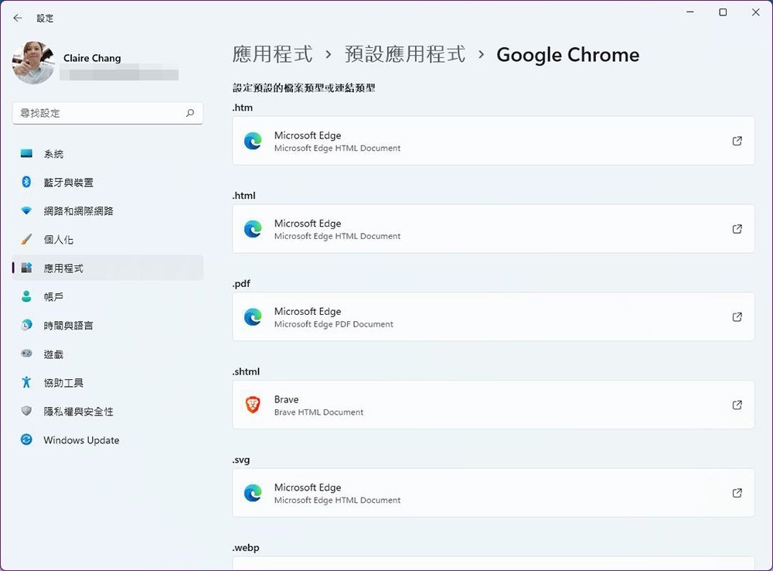Open external link icon for .html row
Image resolution: width=773 pixels, height=571 pixels.
(737, 229)
